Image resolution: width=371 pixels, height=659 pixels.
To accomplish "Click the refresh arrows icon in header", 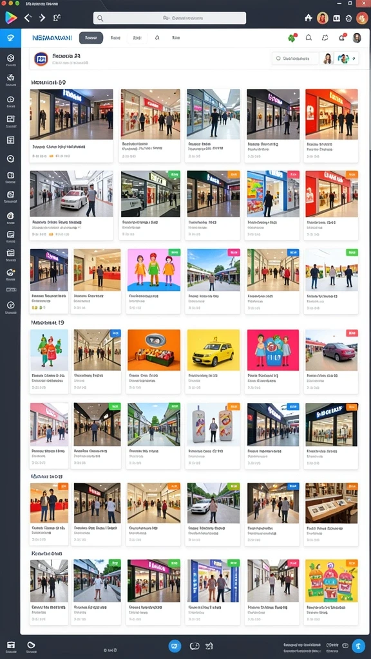I will 325,37.
